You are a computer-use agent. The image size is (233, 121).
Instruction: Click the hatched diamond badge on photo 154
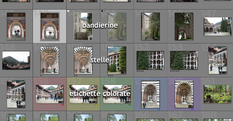(220, 73)
